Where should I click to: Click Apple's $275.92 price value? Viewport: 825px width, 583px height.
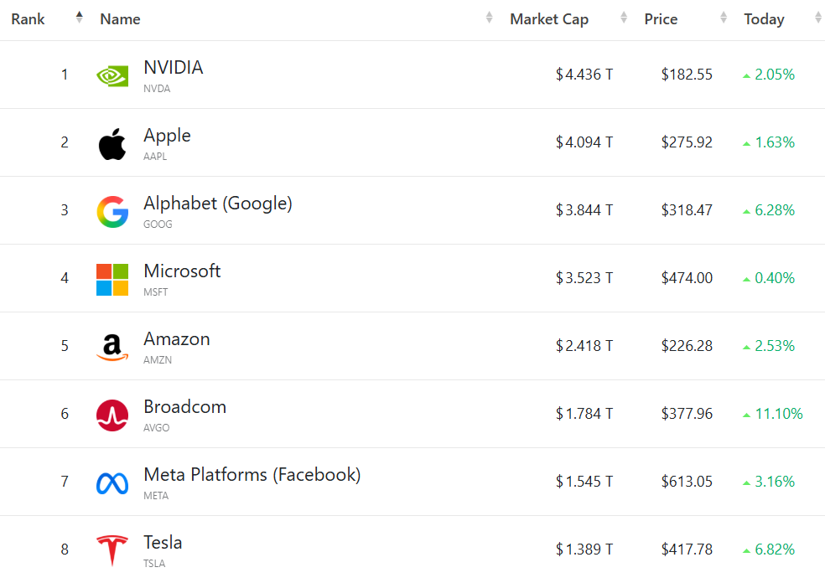686,142
